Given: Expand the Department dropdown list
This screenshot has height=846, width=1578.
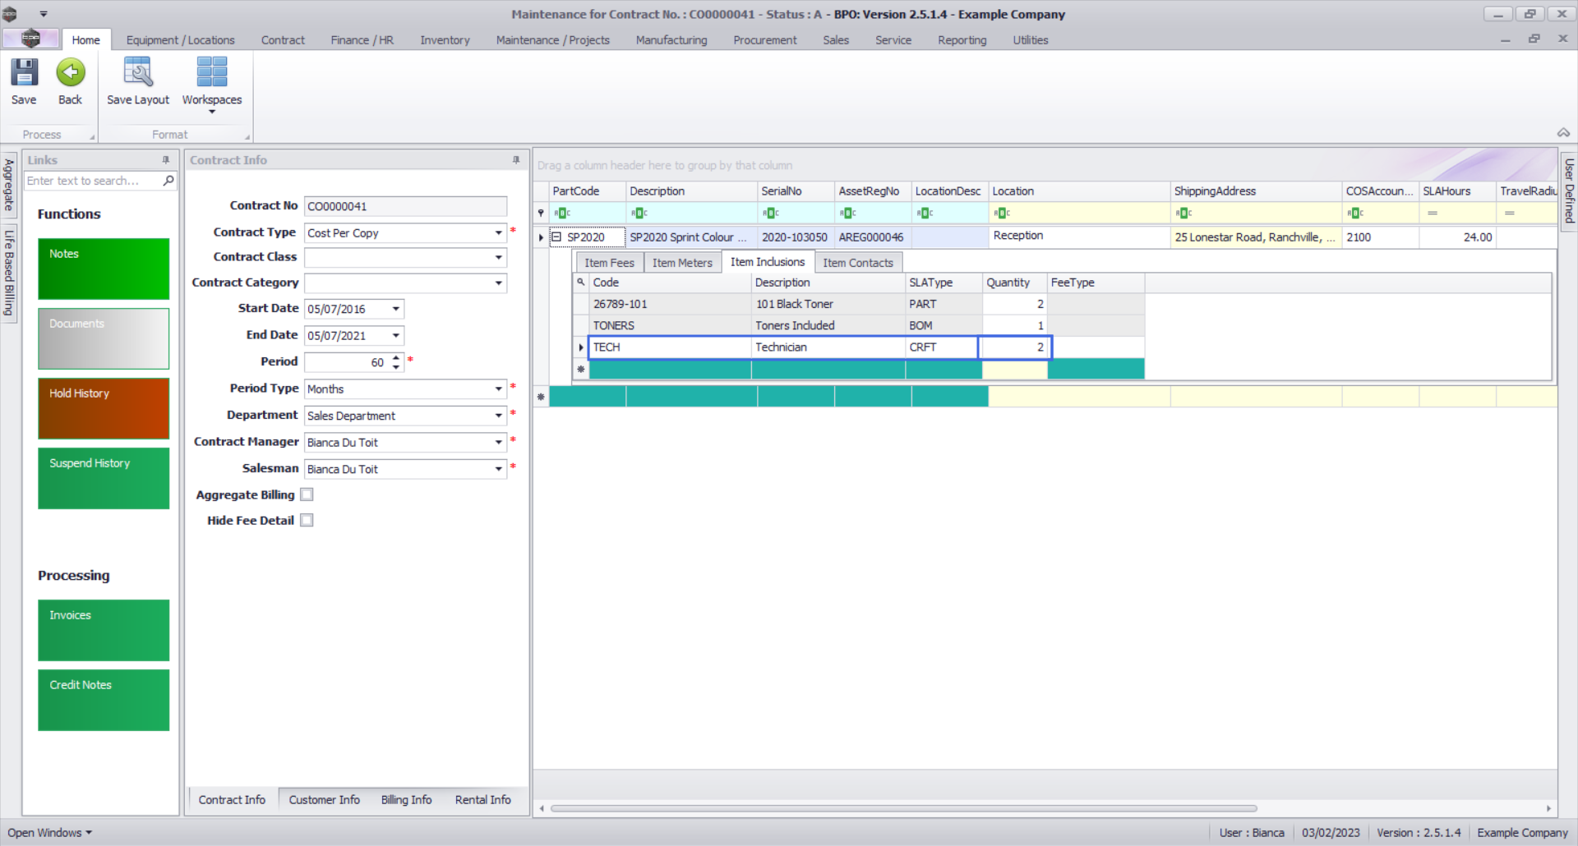Looking at the screenshot, I should [498, 416].
